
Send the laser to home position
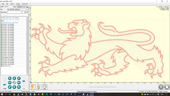[14, 83]
